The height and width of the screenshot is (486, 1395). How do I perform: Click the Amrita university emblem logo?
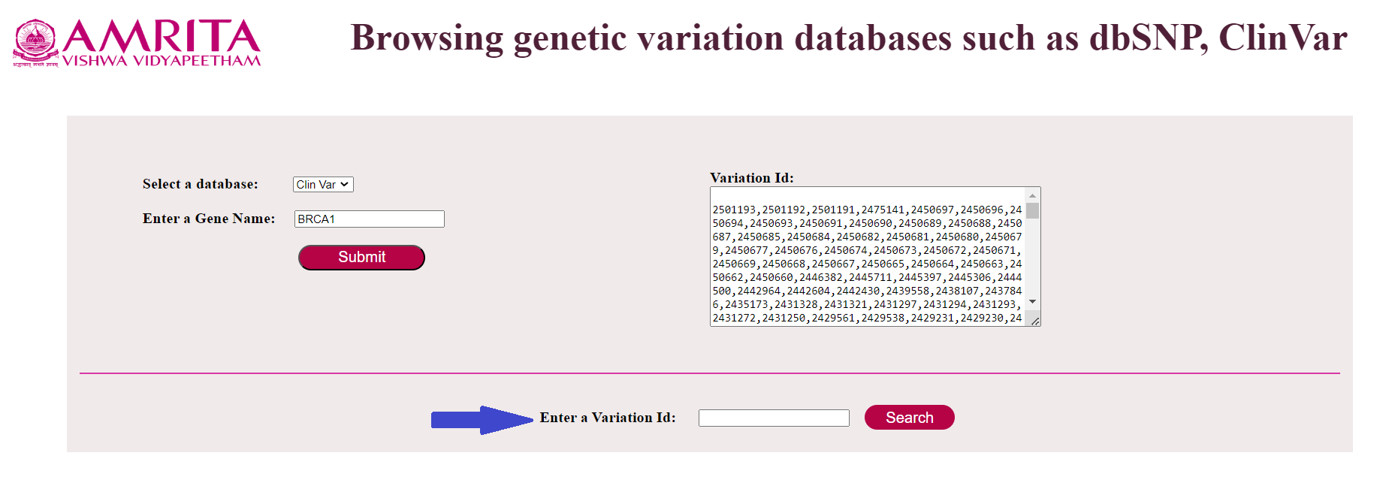[35, 41]
